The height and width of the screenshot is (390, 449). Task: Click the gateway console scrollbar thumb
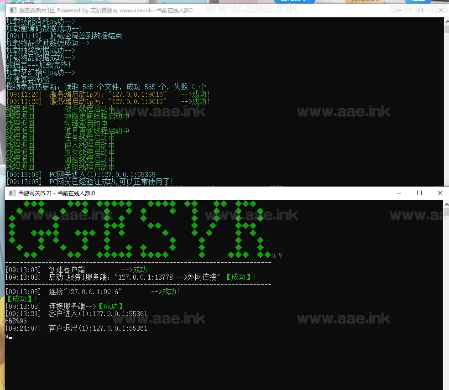[x=446, y=212]
